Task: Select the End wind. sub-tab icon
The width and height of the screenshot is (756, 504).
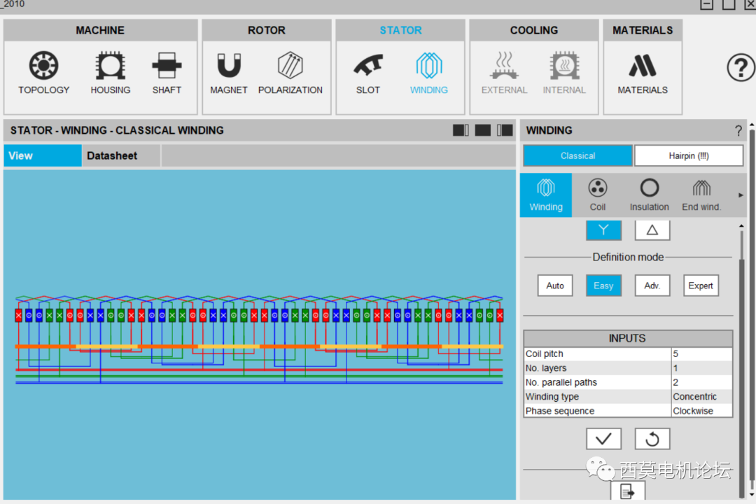Action: pos(701,195)
